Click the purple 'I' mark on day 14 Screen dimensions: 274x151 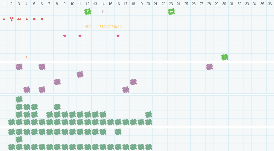pos(103,11)
